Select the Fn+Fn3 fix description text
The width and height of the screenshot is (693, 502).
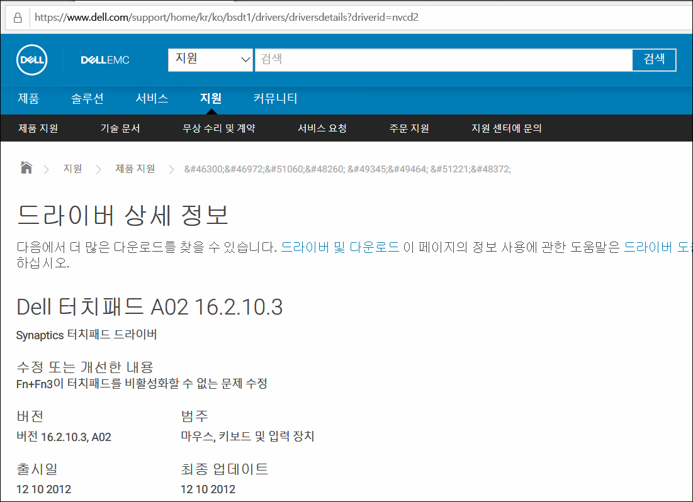coord(142,384)
